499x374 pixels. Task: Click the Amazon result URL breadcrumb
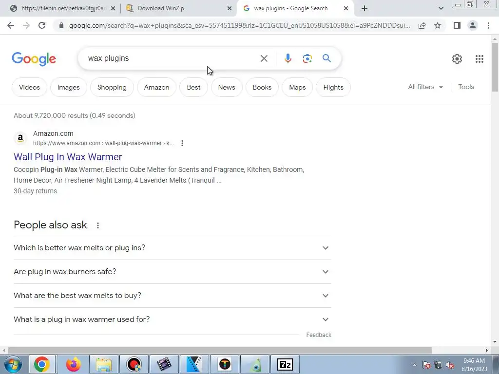[x=103, y=143]
